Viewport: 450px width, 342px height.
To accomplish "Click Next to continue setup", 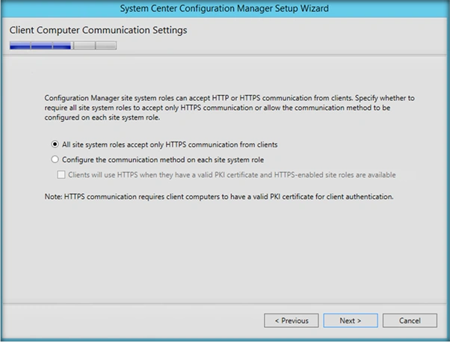I will [x=351, y=320].
